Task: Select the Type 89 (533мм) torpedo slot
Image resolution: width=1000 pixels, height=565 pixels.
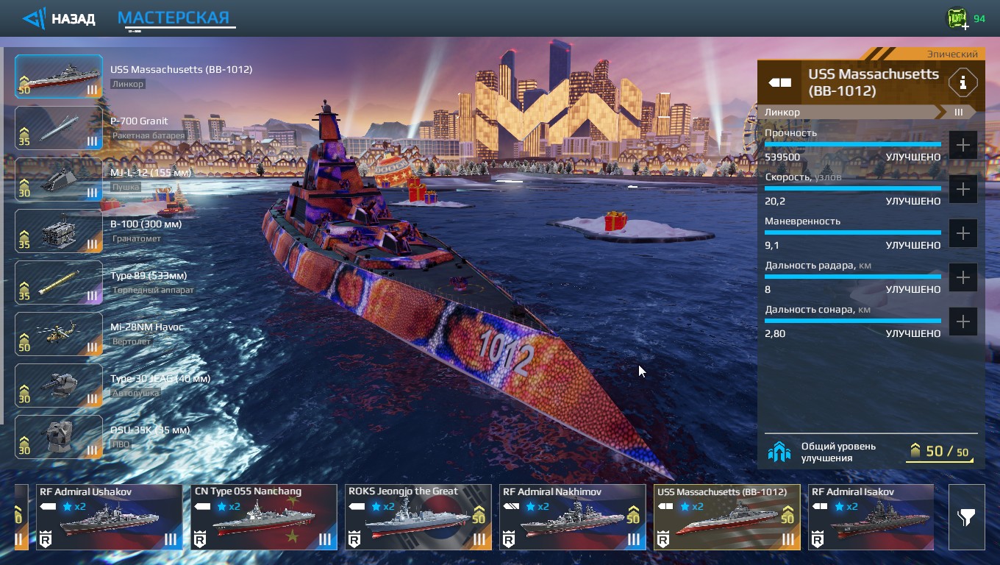Action: pyautogui.click(x=59, y=282)
